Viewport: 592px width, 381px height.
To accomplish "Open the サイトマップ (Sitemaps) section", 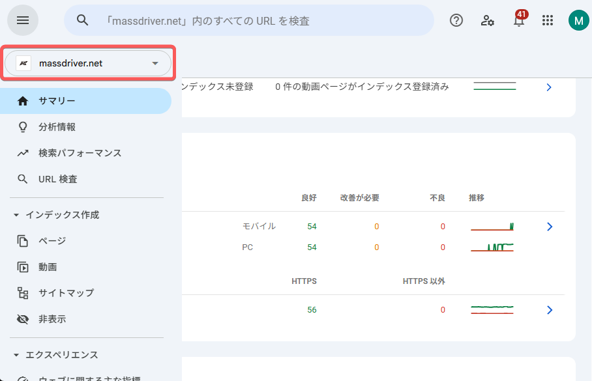I will pyautogui.click(x=65, y=292).
